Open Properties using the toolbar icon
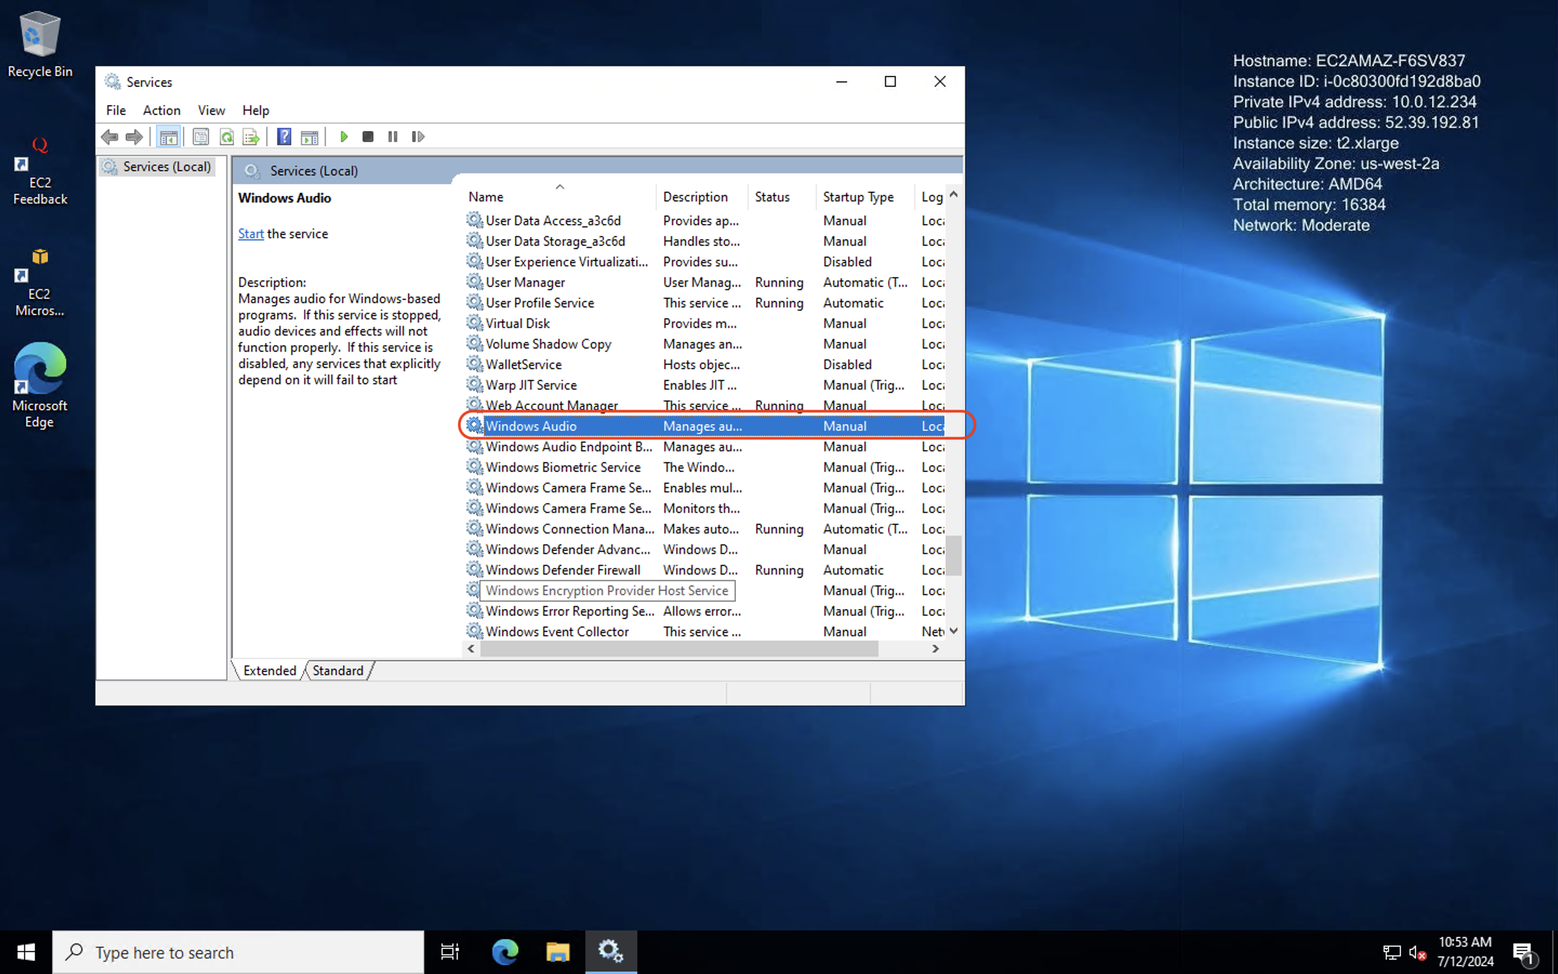Screen dimensions: 1558x974 click(201, 136)
